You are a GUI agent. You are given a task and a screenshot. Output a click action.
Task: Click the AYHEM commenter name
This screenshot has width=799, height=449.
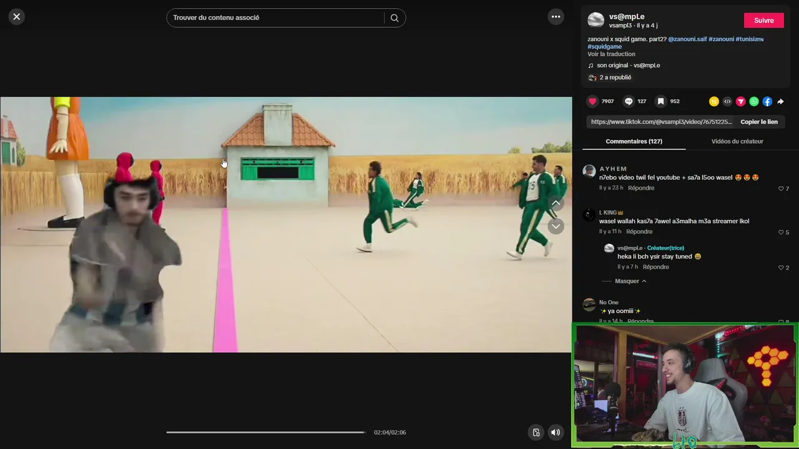click(613, 169)
